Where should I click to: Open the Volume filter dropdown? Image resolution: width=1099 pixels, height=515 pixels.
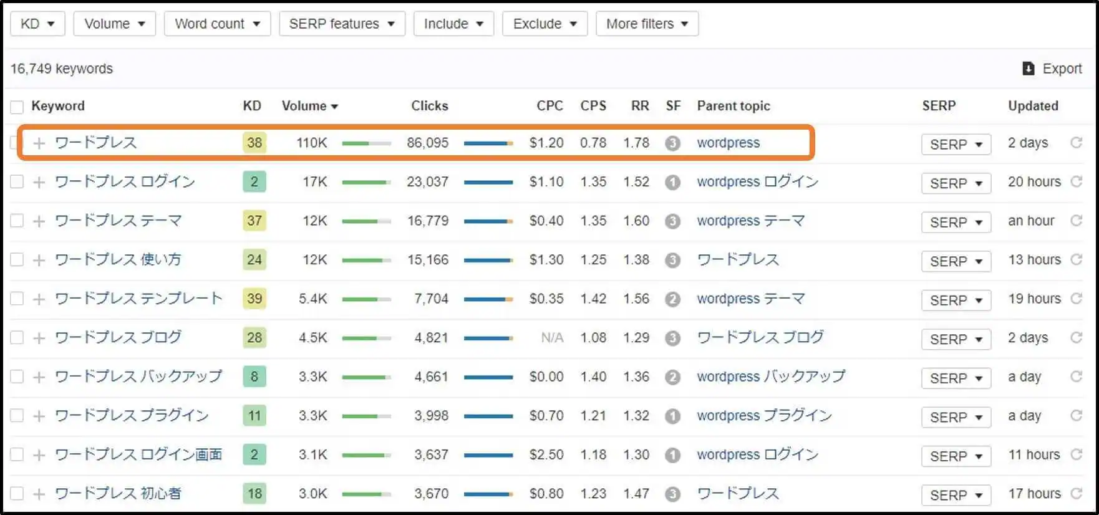115,24
